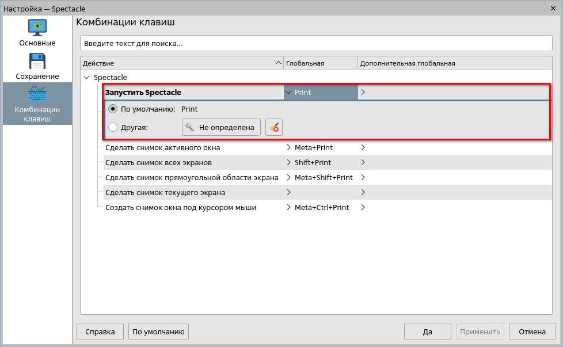Click the clear shortcut broom icon
Screen dimensions: 563x347
[x=274, y=128]
